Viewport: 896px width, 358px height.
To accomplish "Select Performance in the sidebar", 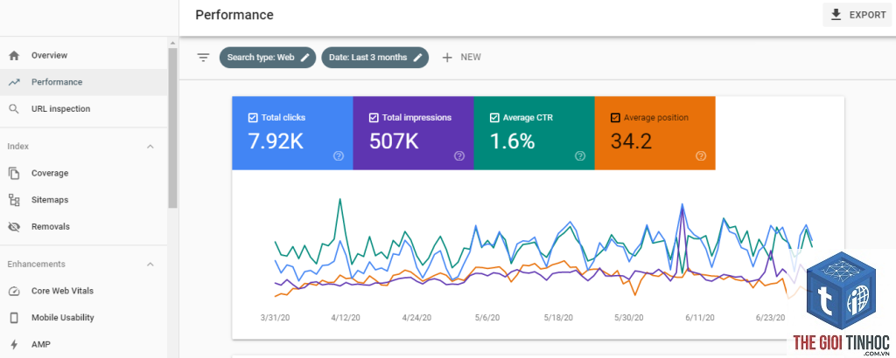I will tap(84, 82).
